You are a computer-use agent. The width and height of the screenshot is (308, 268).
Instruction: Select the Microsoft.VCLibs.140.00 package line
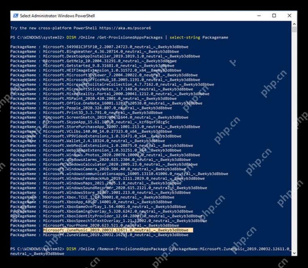tap(91, 131)
